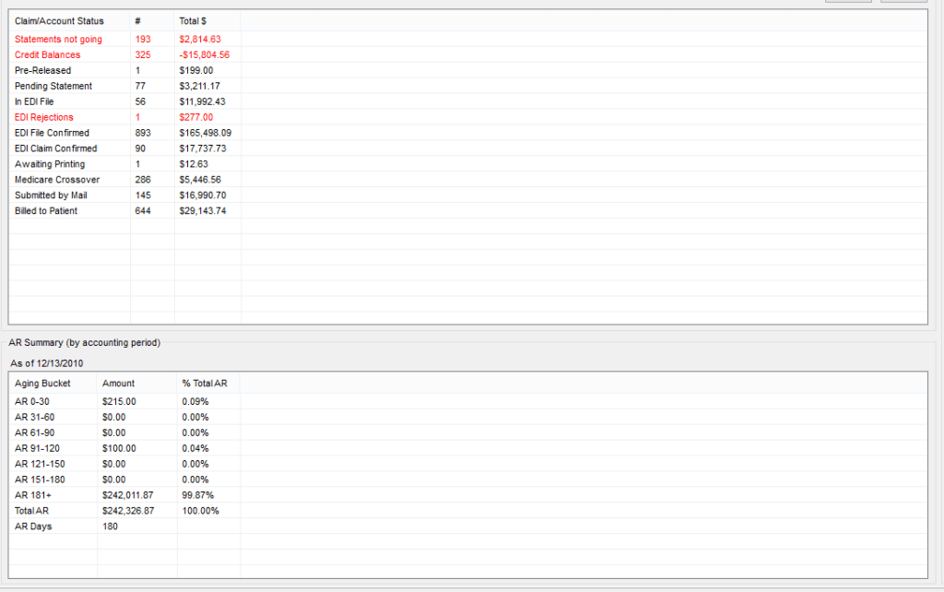Select the In EDI File row
The image size is (944, 592).
pyautogui.click(x=37, y=101)
